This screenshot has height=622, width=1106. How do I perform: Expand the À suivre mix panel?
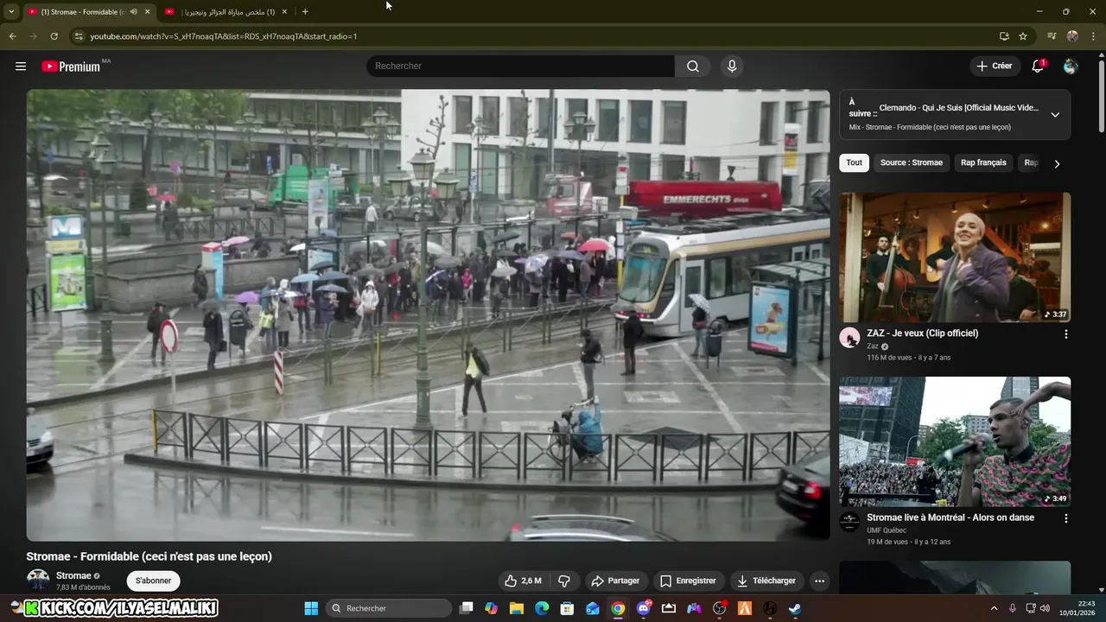click(1055, 114)
